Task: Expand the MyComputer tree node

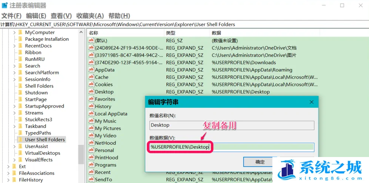Action: (14, 32)
